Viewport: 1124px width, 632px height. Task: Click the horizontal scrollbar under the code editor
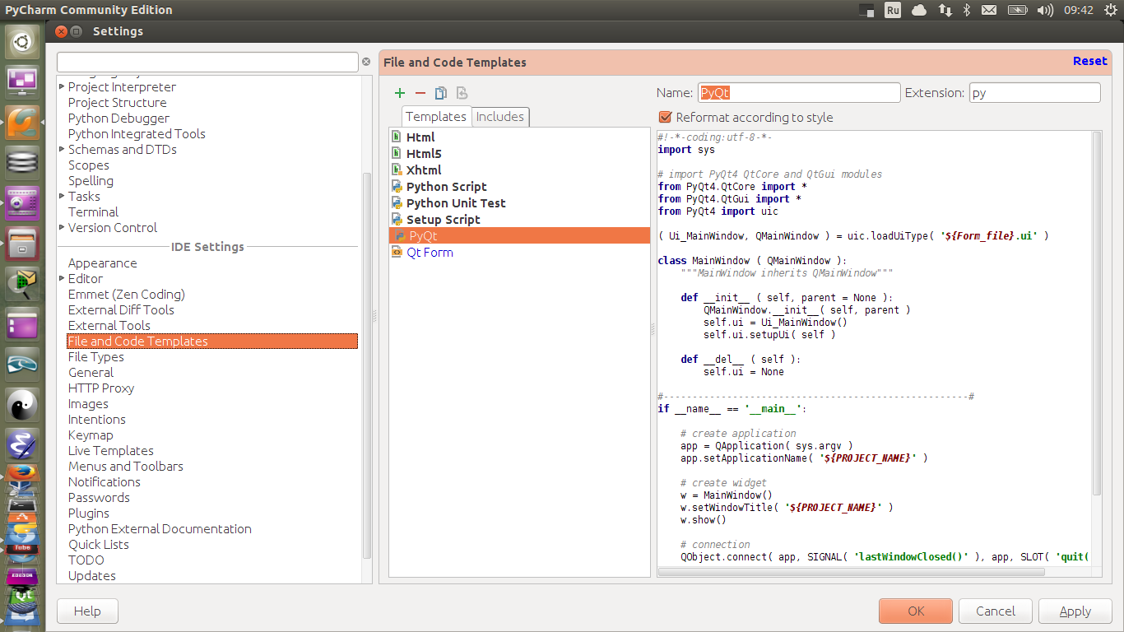coord(852,571)
